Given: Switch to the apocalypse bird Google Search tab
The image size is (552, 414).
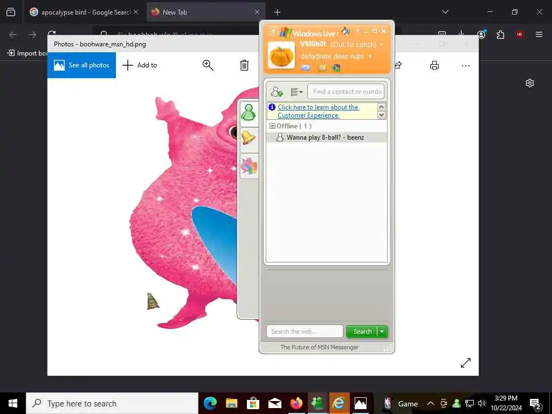Looking at the screenshot, I should pyautogui.click(x=84, y=12).
